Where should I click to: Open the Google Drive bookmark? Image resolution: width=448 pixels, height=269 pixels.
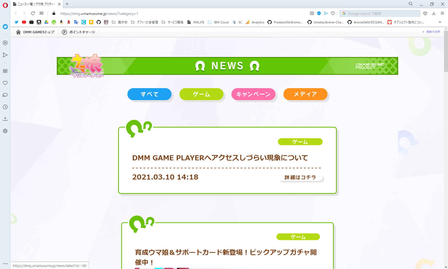point(46,22)
